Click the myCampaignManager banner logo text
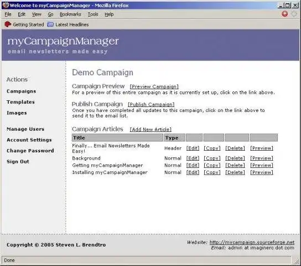The height and width of the screenshot is (266, 301). tap(63, 42)
